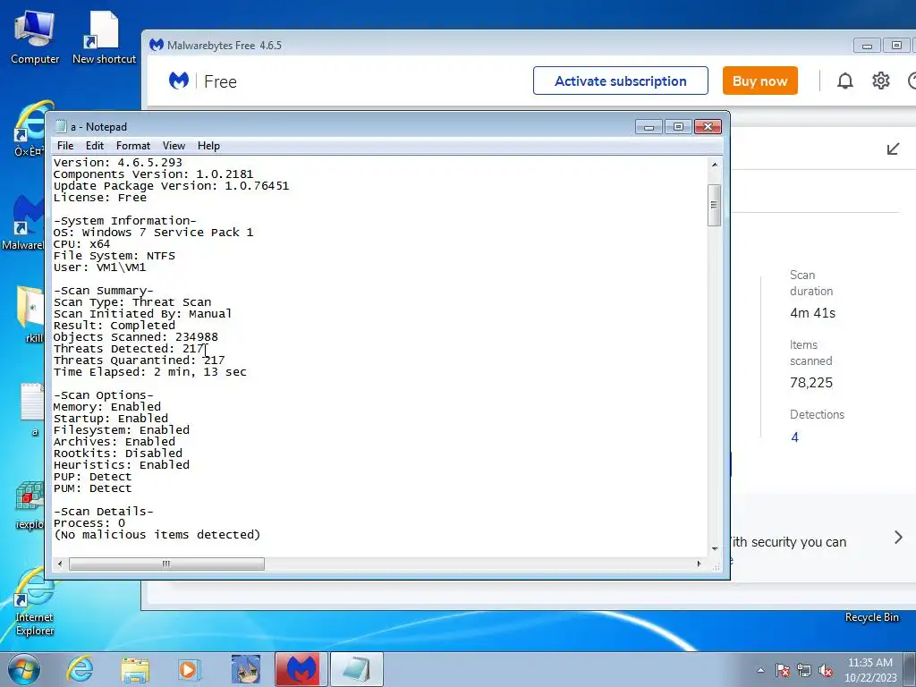This screenshot has height=687, width=916.
Task: Open the iexplore desktop icon
Action: tap(30, 505)
